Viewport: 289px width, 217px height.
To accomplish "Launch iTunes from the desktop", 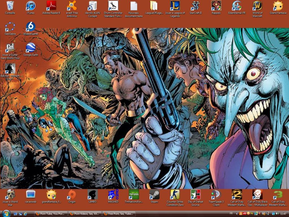I will (30, 8).
